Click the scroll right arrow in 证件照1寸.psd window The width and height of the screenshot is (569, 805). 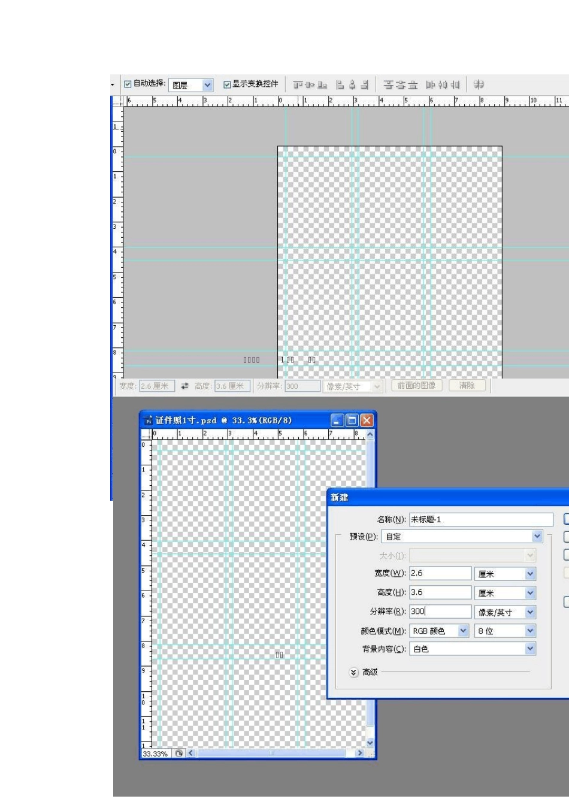(x=359, y=753)
